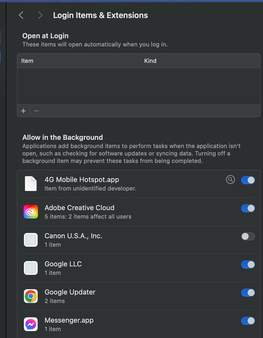
Task: Click the back navigation chevron
Action: [21, 15]
